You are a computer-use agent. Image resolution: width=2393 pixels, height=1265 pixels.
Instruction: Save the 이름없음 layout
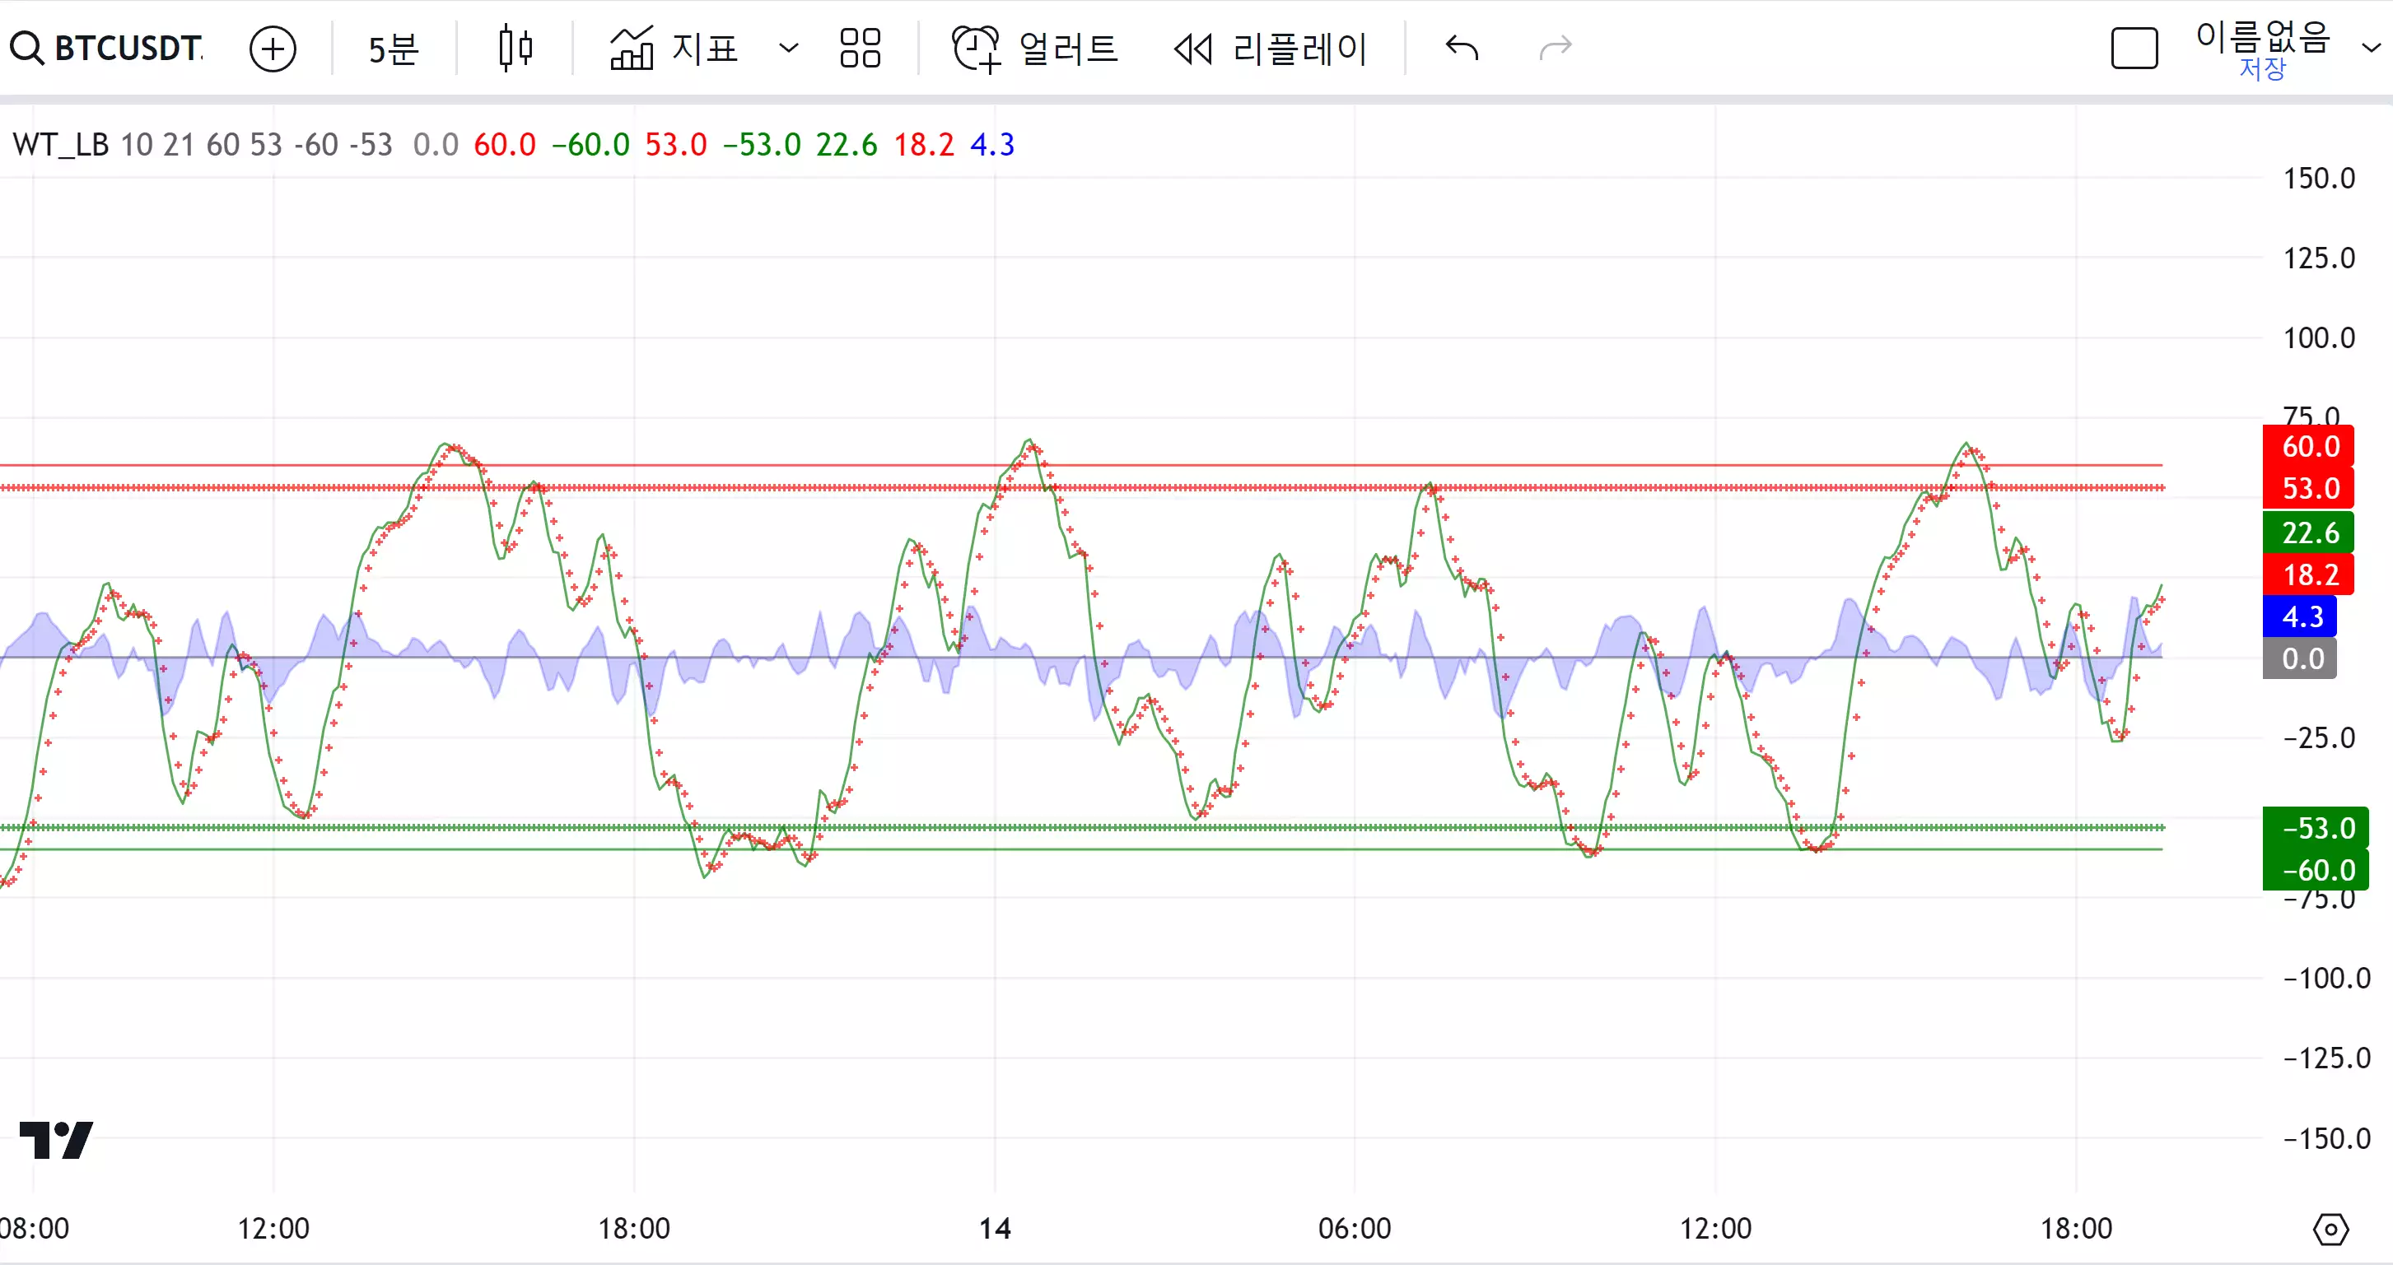pos(2262,70)
